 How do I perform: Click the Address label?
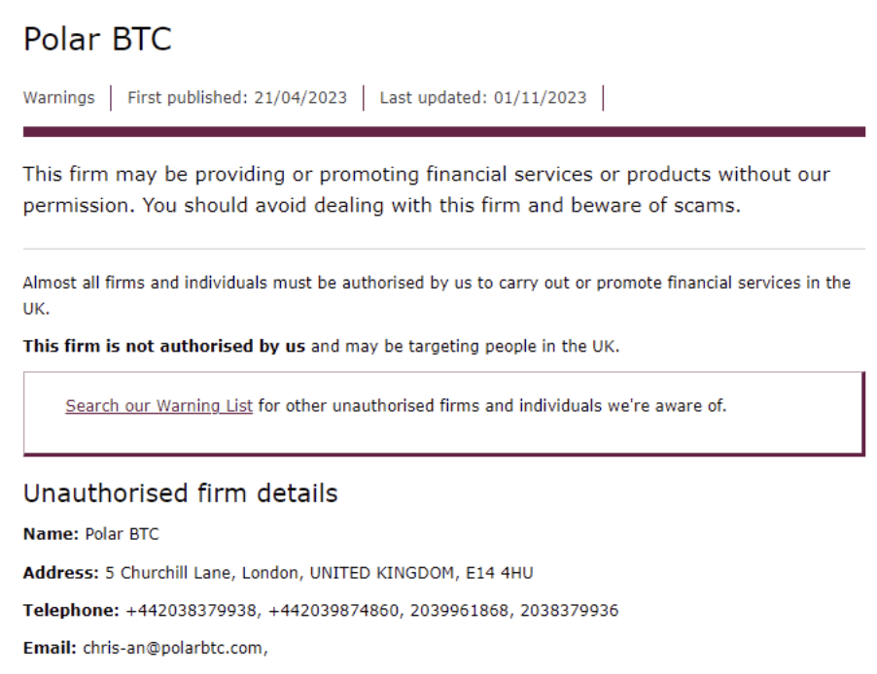(x=60, y=573)
